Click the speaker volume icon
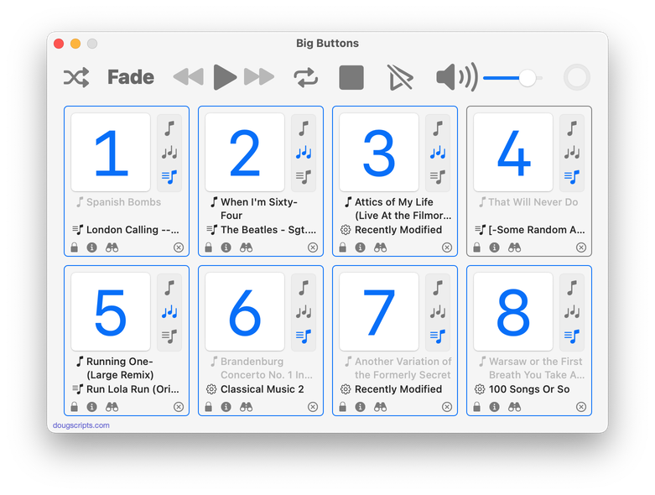Screen dimensions: 655x495 tap(457, 77)
